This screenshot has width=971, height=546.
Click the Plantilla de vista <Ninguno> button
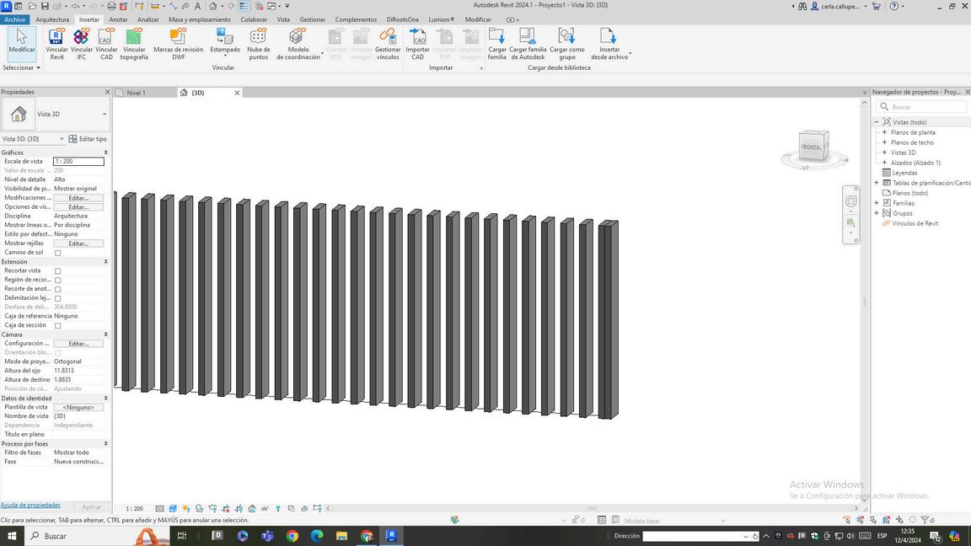[x=78, y=407]
